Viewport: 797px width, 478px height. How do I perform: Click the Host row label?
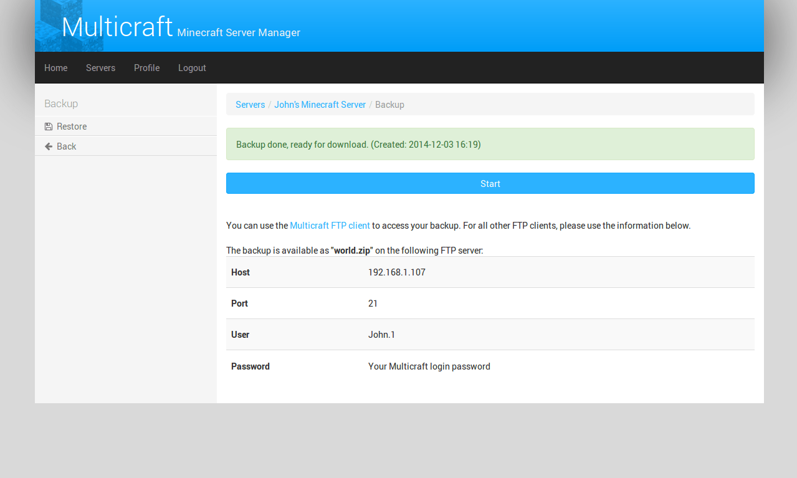coord(241,272)
